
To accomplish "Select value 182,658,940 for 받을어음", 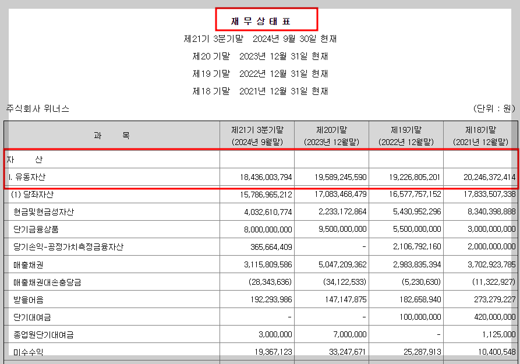I will [420, 299].
